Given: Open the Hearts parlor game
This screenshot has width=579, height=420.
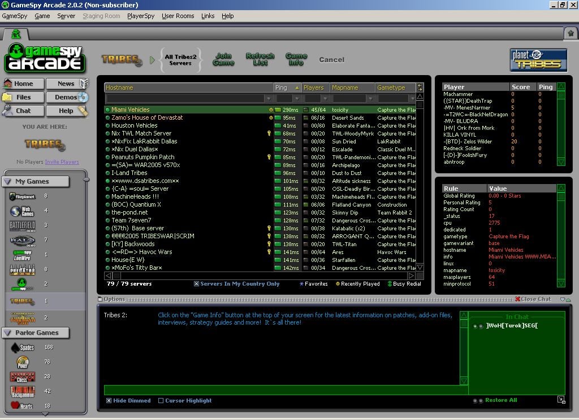Looking at the screenshot, I should (x=21, y=406).
